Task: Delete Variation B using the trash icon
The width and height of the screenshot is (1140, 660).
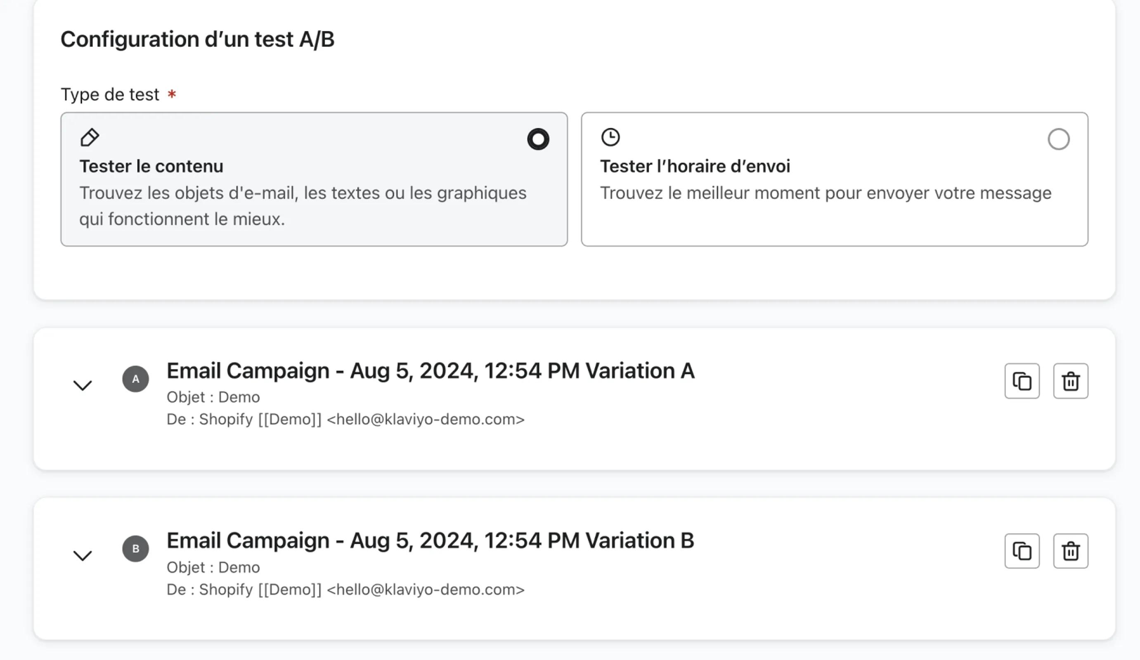Action: tap(1070, 551)
